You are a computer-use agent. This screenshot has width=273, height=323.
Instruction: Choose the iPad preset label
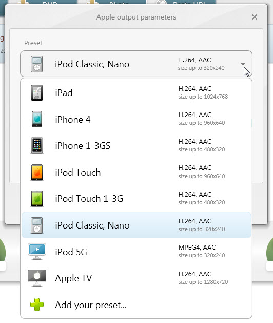[64, 93]
